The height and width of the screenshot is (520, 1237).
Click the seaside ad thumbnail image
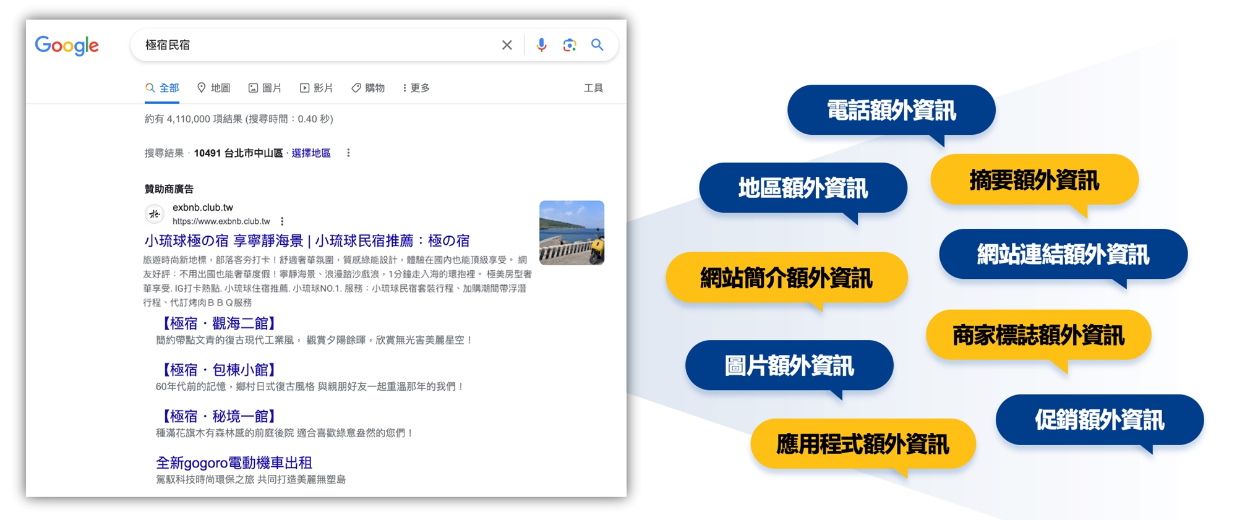(x=571, y=232)
